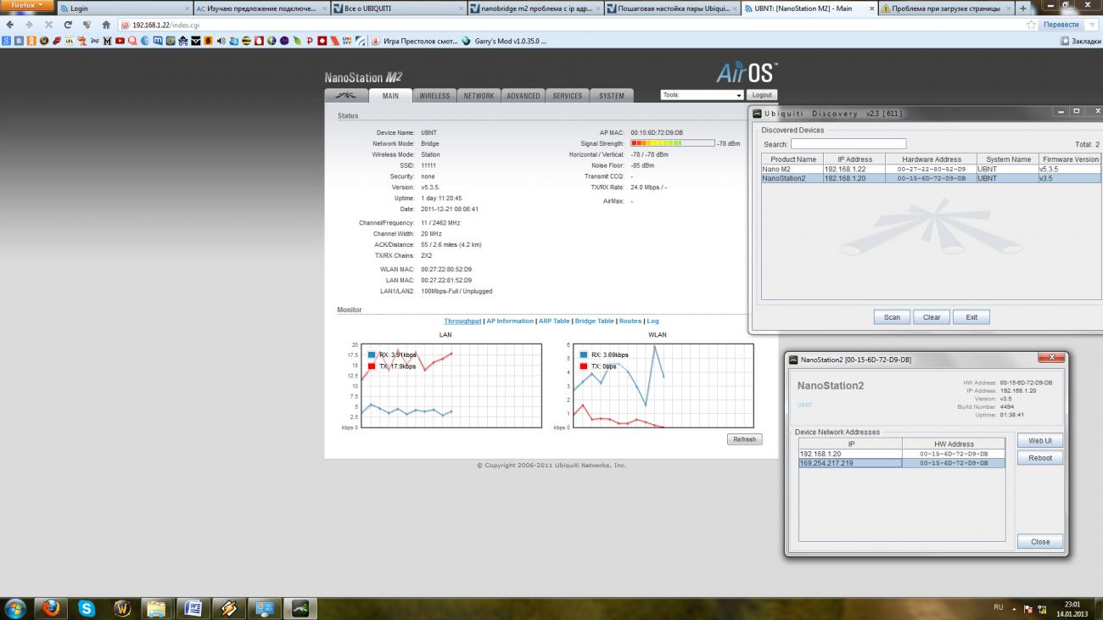
Task: Open the Bridge Table monitor link
Action: 594,321
